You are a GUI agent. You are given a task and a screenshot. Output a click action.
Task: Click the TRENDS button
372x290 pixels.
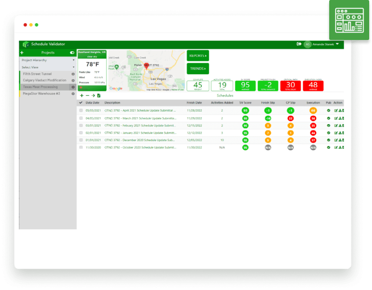(197, 68)
